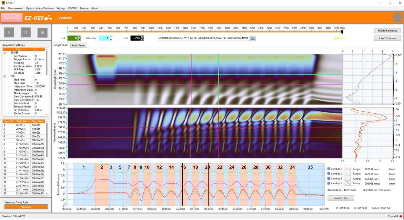Click the Lambda 1 magenta line style swatch
This screenshot has height=220, width=404.
click(348, 169)
